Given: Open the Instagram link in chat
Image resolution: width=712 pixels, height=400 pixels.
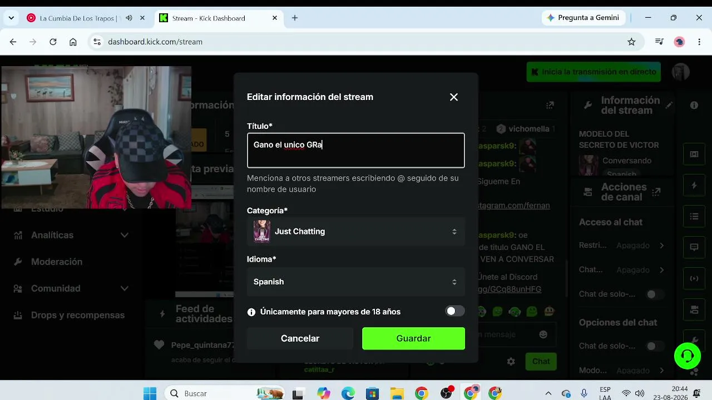Looking at the screenshot, I should pos(514,206).
